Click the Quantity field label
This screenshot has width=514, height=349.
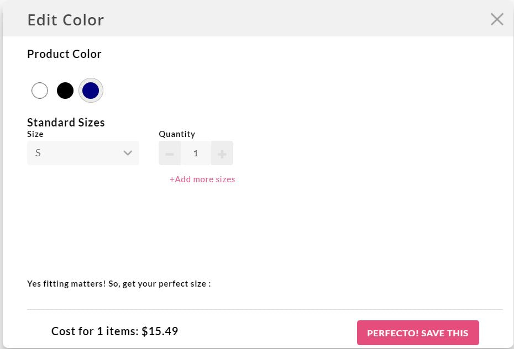pyautogui.click(x=177, y=134)
